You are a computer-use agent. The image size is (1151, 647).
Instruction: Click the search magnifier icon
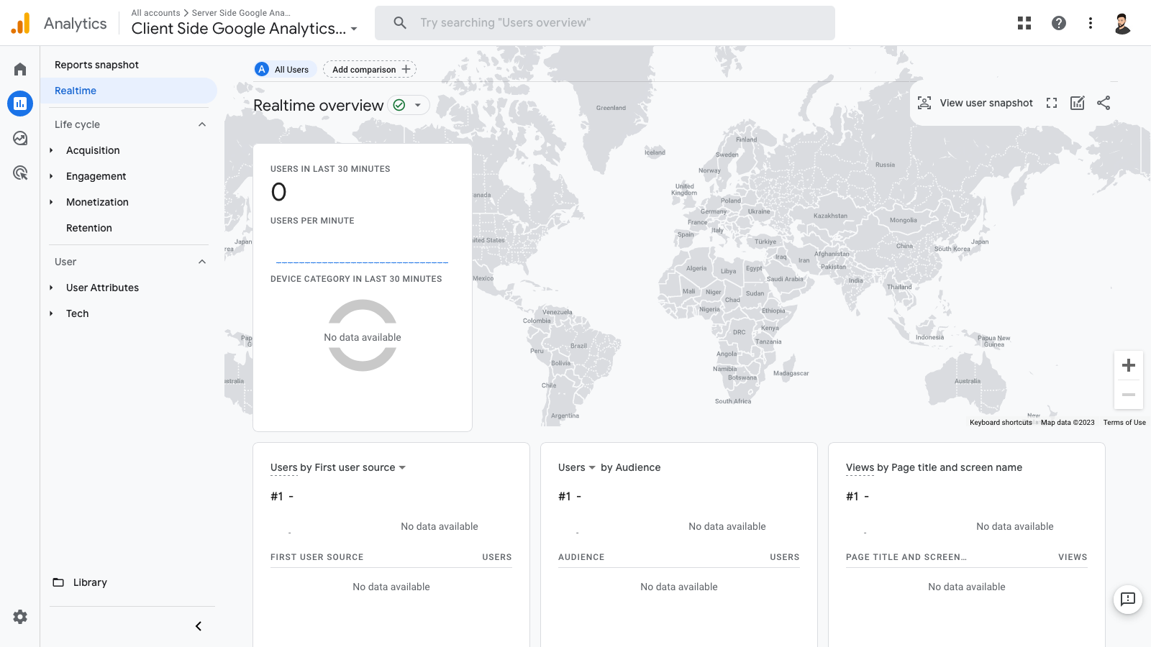(400, 23)
